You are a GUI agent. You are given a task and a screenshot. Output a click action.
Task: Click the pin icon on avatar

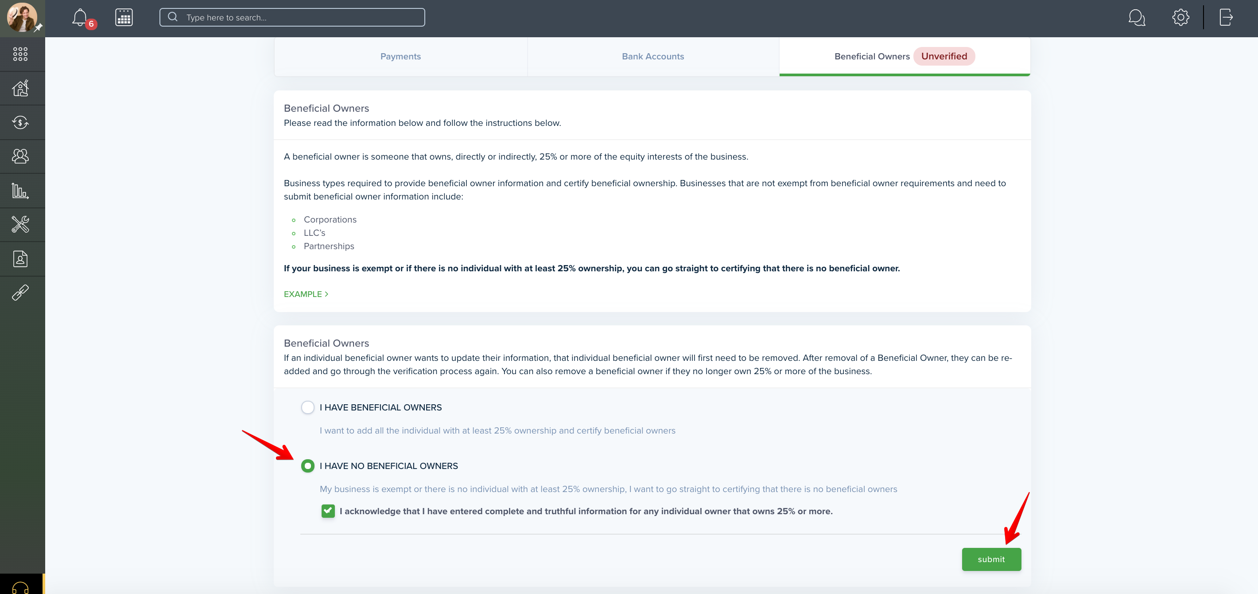point(39,27)
